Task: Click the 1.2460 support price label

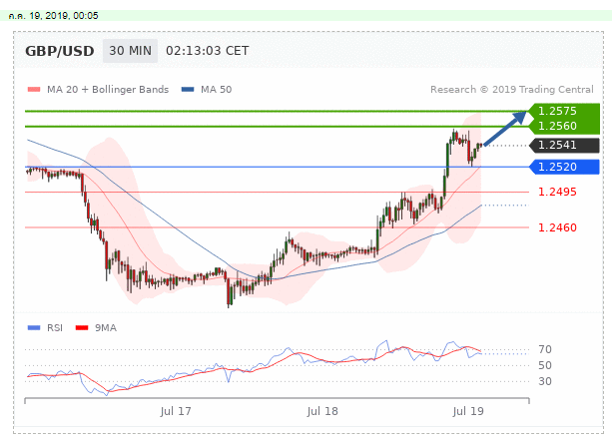Action: [x=557, y=227]
